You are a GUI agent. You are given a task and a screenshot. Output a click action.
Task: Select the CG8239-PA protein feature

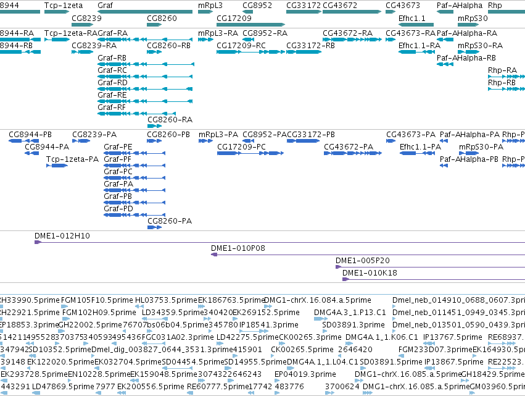tap(81, 141)
